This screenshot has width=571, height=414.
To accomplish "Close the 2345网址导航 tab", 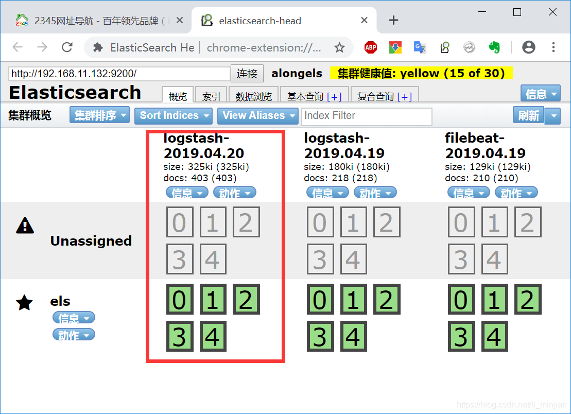I will click(180, 21).
